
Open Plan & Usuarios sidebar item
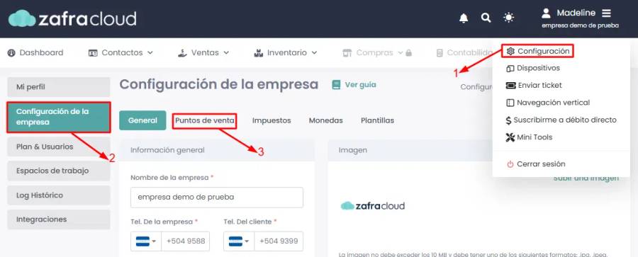59,147
